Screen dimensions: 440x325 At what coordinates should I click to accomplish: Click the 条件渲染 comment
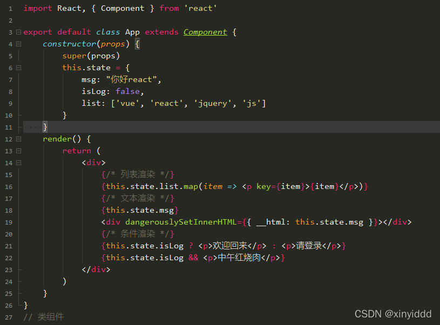coord(138,234)
